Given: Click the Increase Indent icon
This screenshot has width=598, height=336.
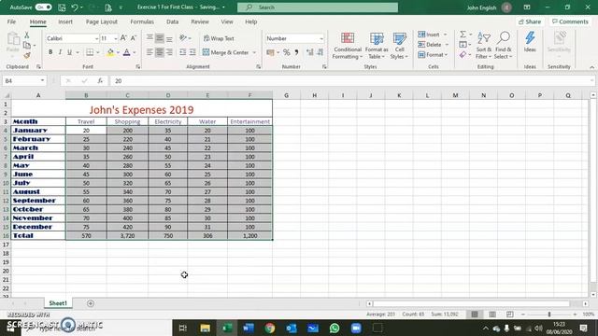Looking at the screenshot, I should pyautogui.click(x=193, y=52).
